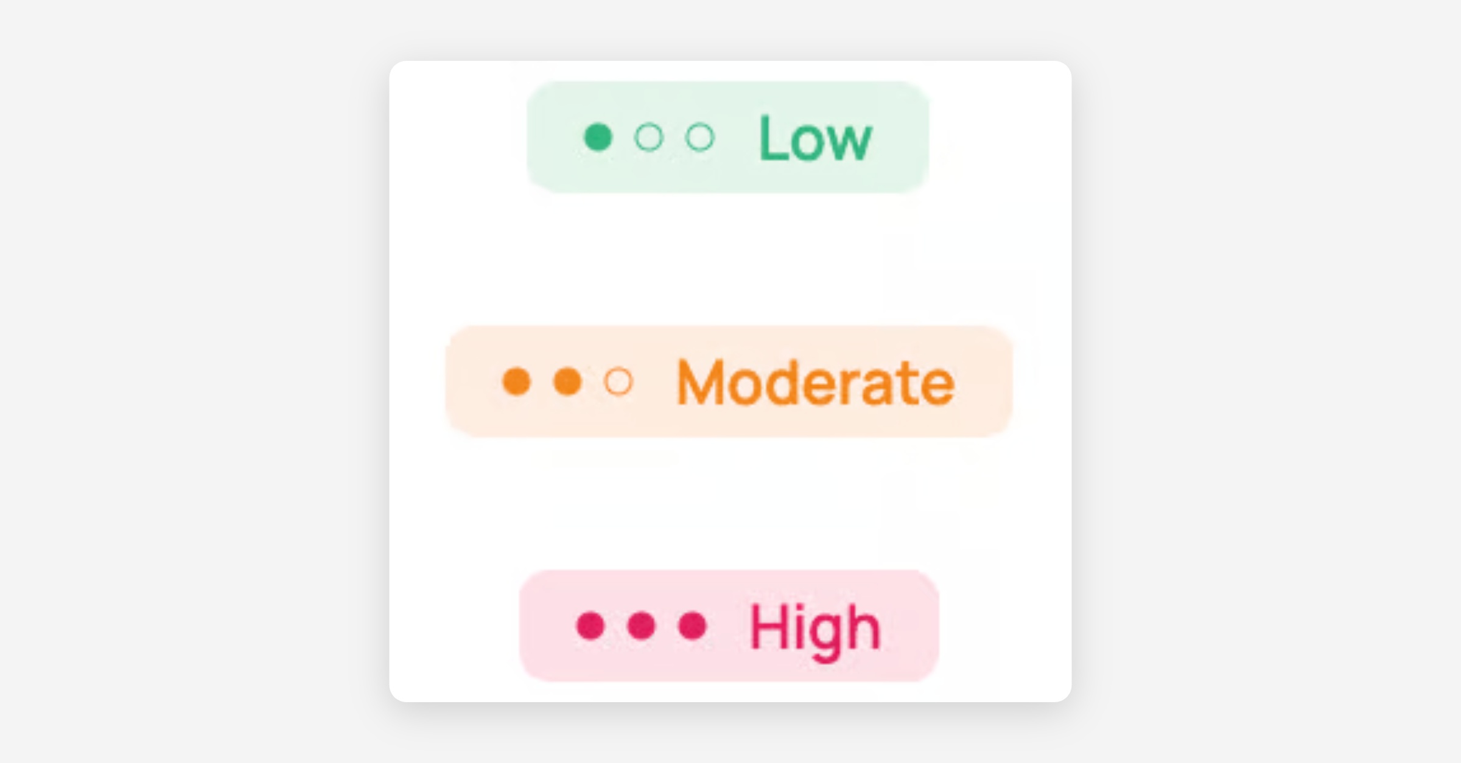Image resolution: width=1461 pixels, height=763 pixels.
Task: Click the filled green dot in Low badge
Action: (x=598, y=137)
